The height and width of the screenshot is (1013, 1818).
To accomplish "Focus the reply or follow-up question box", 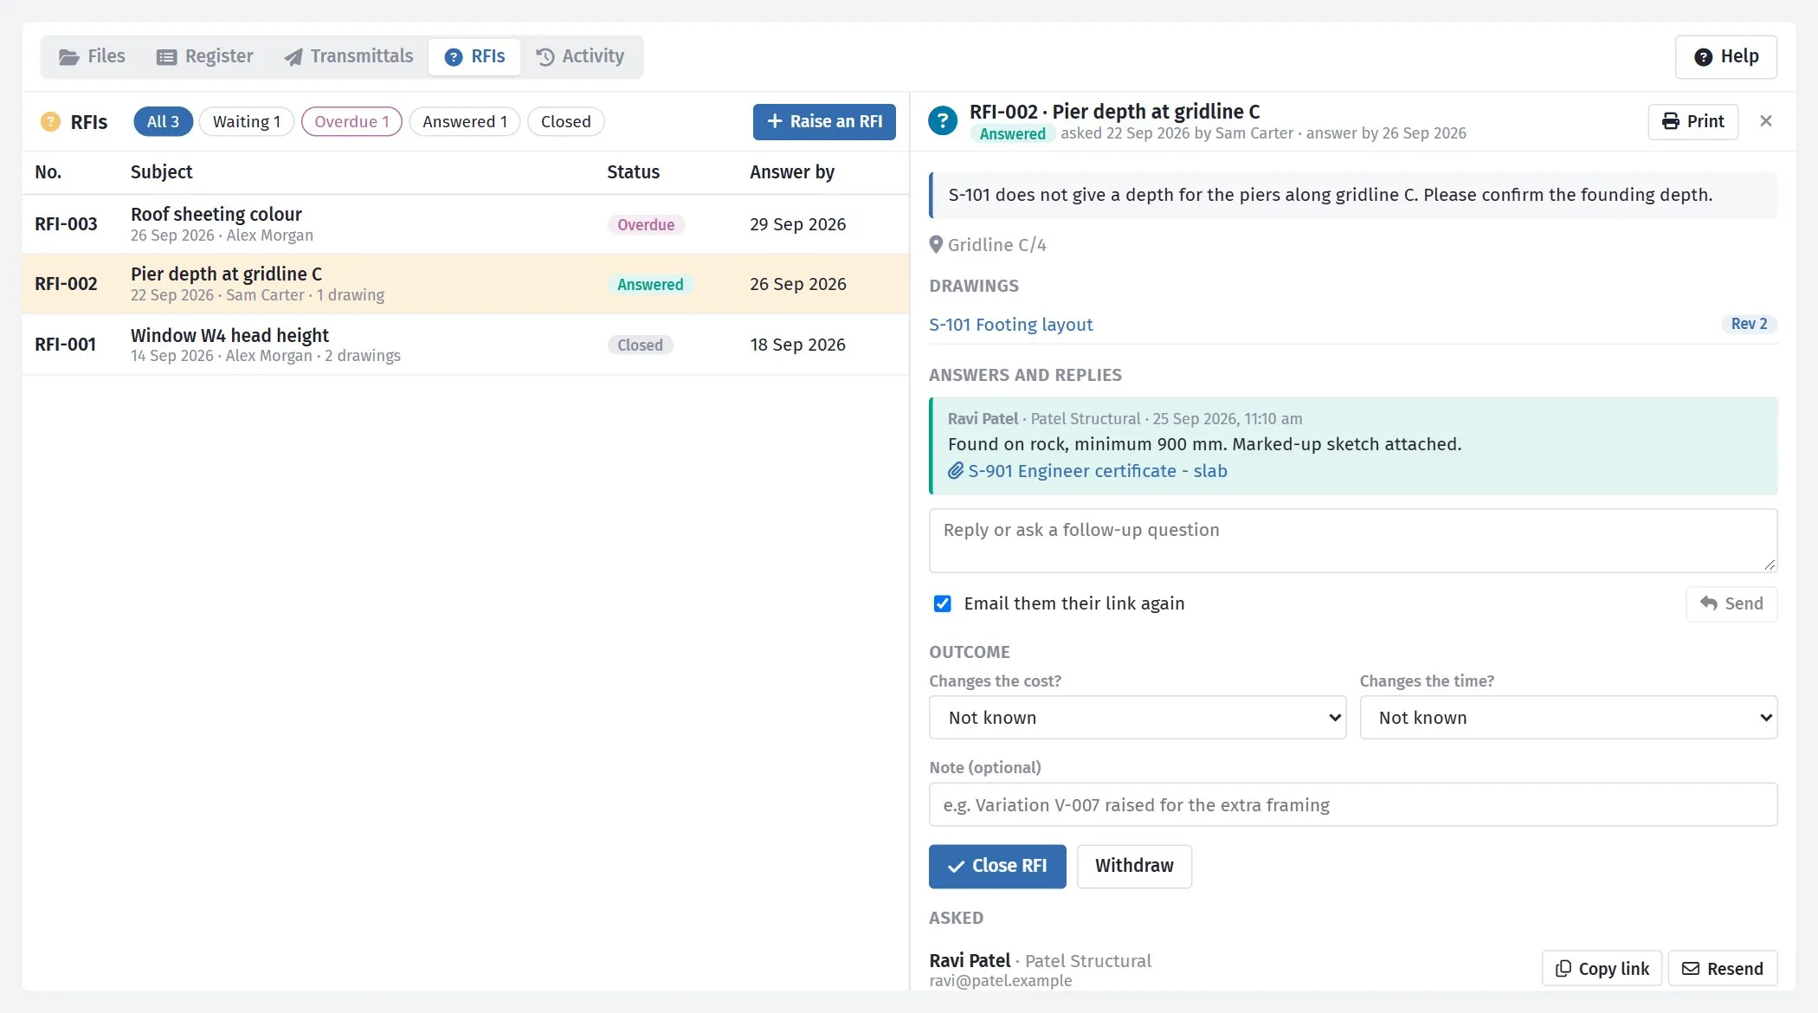I will point(1352,540).
